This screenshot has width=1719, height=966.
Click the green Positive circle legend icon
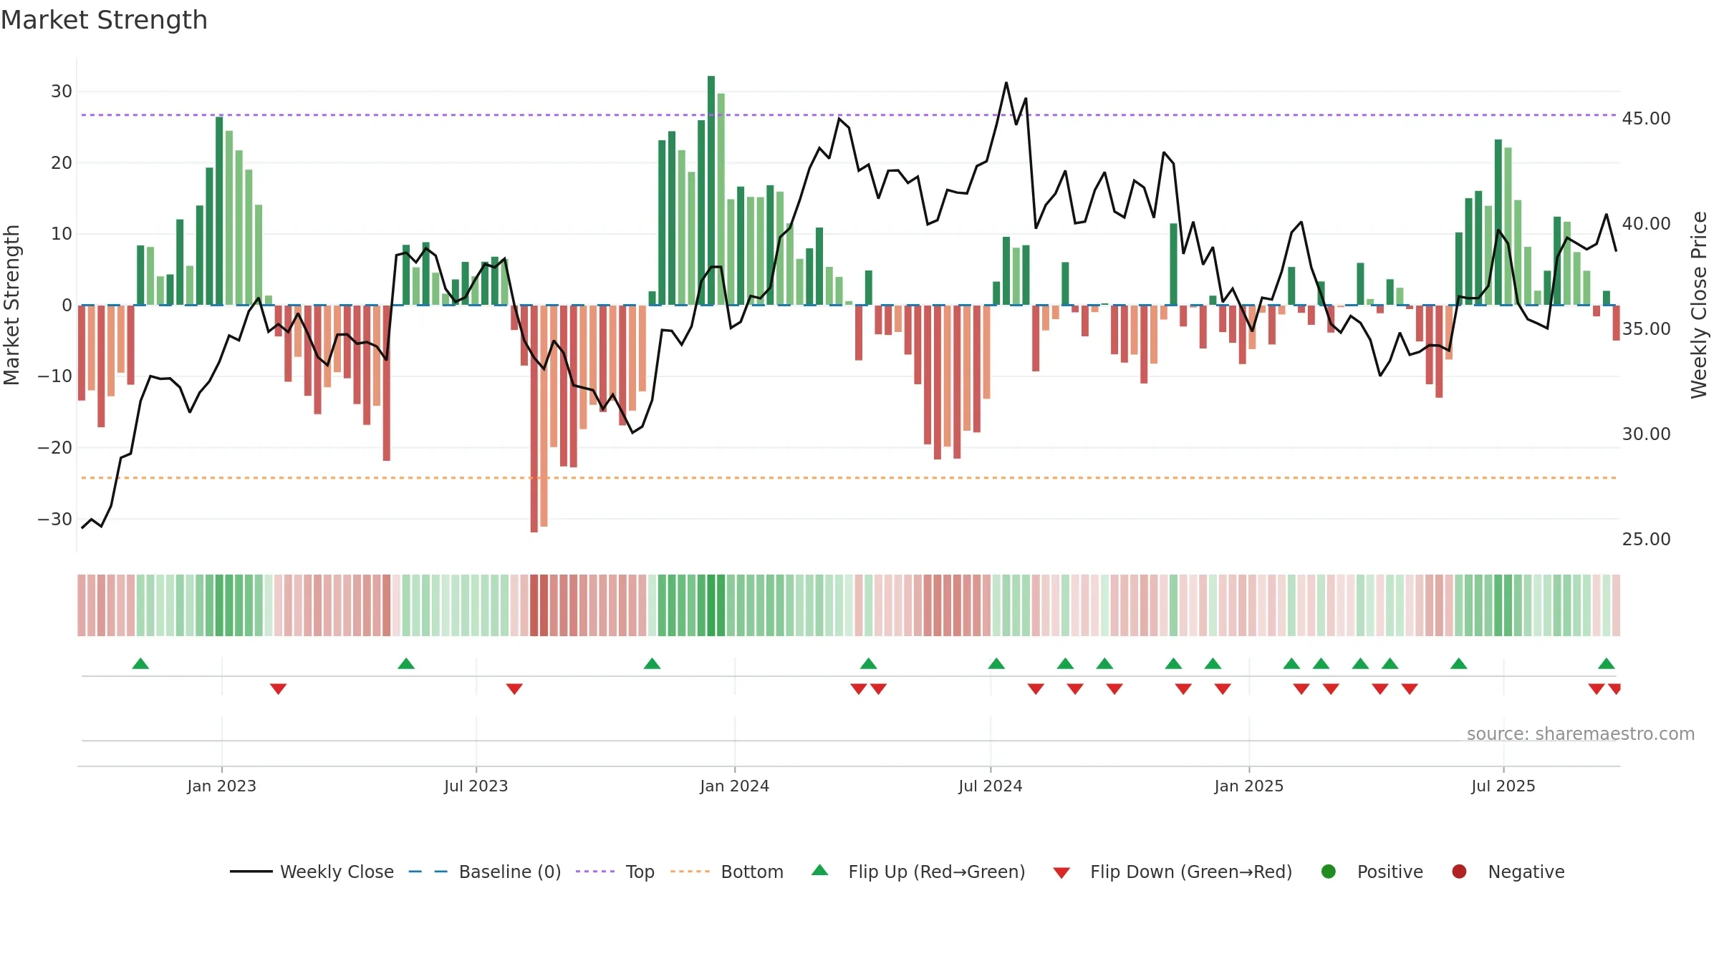point(1329,872)
